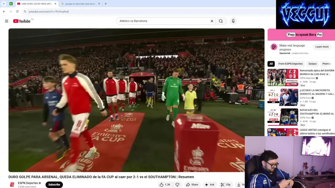
Task: Open the ESPN Deportes channel name link
Action: click(x=28, y=183)
